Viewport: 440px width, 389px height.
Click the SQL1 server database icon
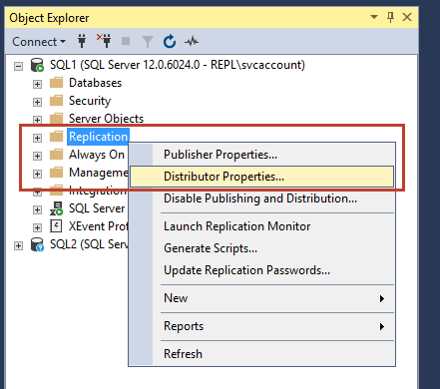tap(37, 65)
